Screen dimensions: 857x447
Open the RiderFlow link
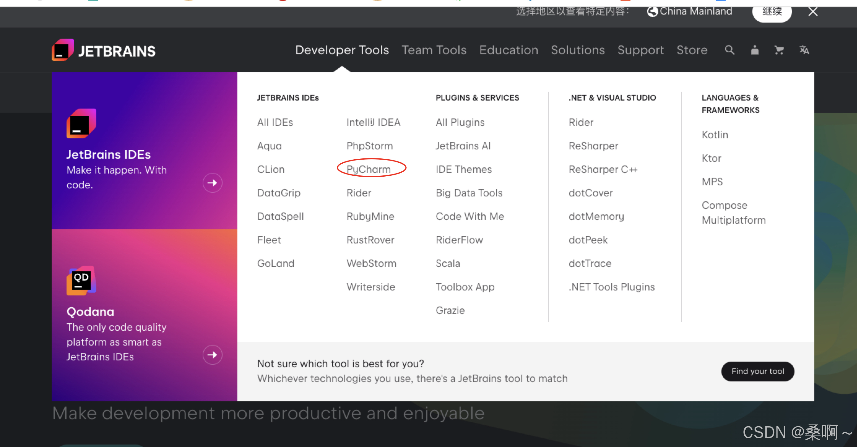tap(459, 240)
